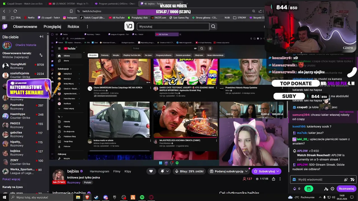This screenshot has height=201, width=358.
Task: Open Opera GX from the taskbar
Action: pyautogui.click(x=151, y=197)
